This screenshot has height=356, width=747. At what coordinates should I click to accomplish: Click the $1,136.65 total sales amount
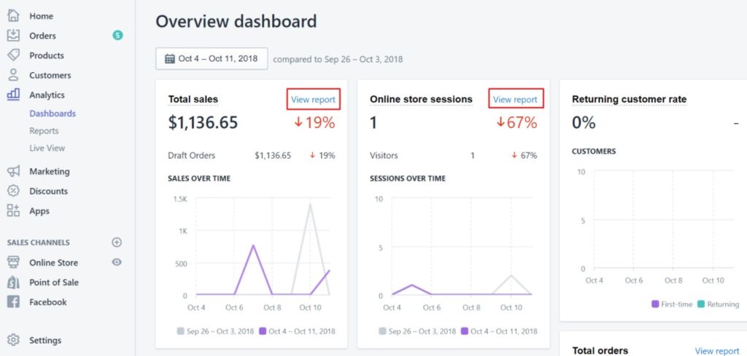pyautogui.click(x=203, y=122)
